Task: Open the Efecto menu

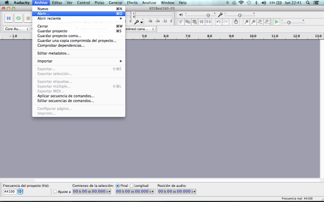Action: click(x=132, y=3)
